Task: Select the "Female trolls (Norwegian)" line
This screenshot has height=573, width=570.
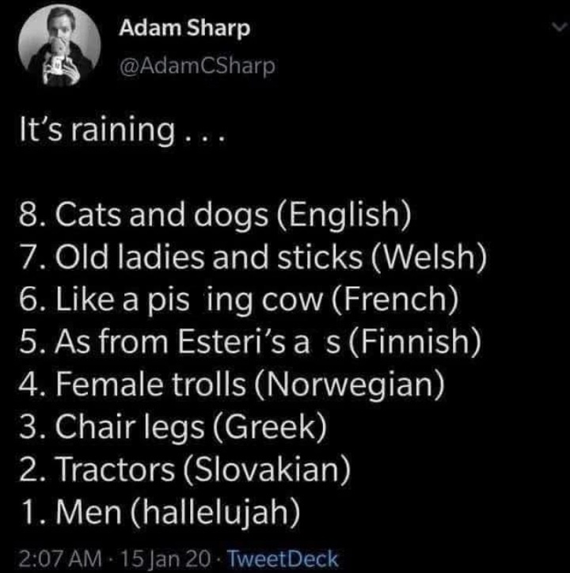Action: (x=230, y=387)
